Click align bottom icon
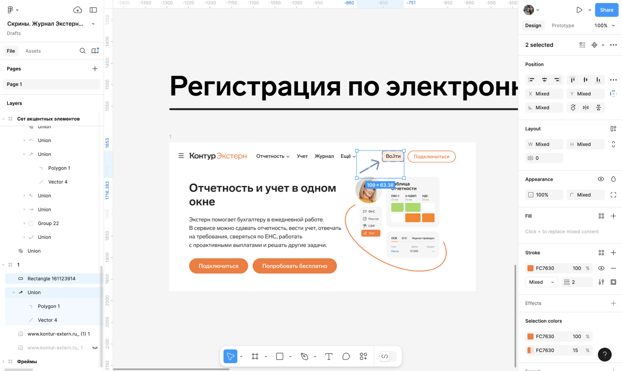622x371 pixels. (x=598, y=80)
